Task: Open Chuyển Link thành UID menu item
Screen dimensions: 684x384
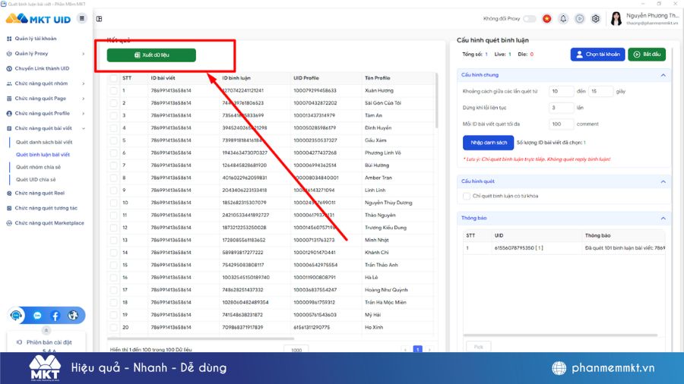Action: click(x=42, y=68)
